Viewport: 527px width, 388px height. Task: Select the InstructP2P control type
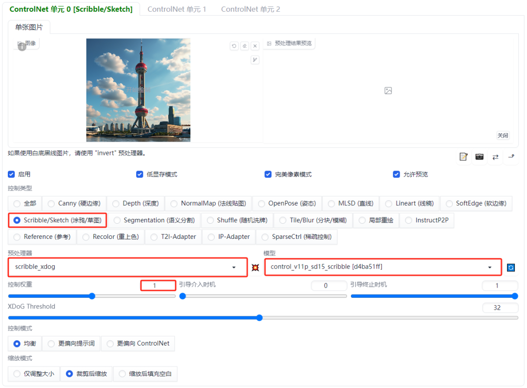tap(427, 220)
